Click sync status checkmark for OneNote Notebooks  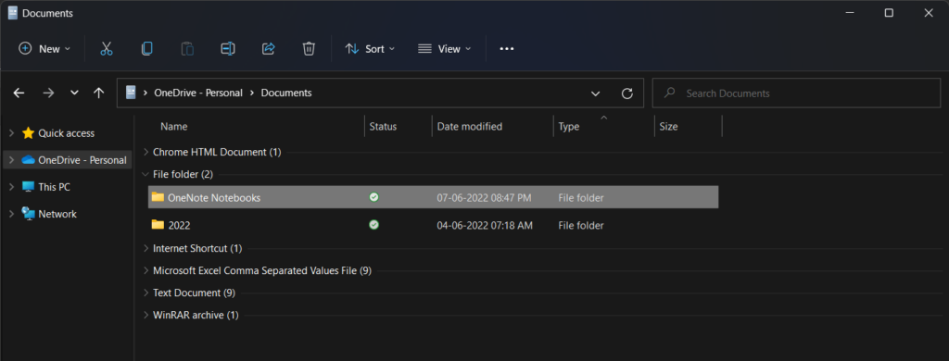[374, 196]
